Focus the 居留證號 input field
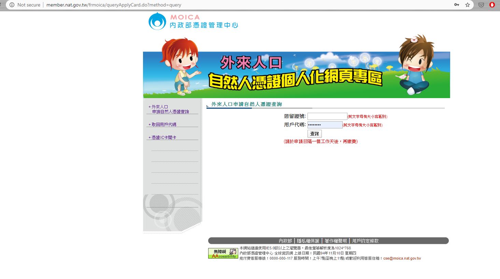 (327, 117)
